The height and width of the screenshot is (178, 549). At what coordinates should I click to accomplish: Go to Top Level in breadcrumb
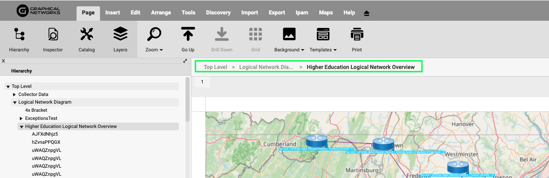215,67
